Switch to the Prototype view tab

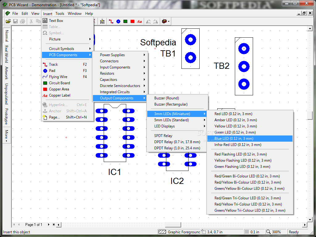pyautogui.click(x=7, y=116)
